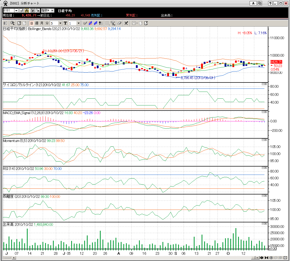
Task: Click the zoom-in plus icon at bottom
Action: coord(271,258)
